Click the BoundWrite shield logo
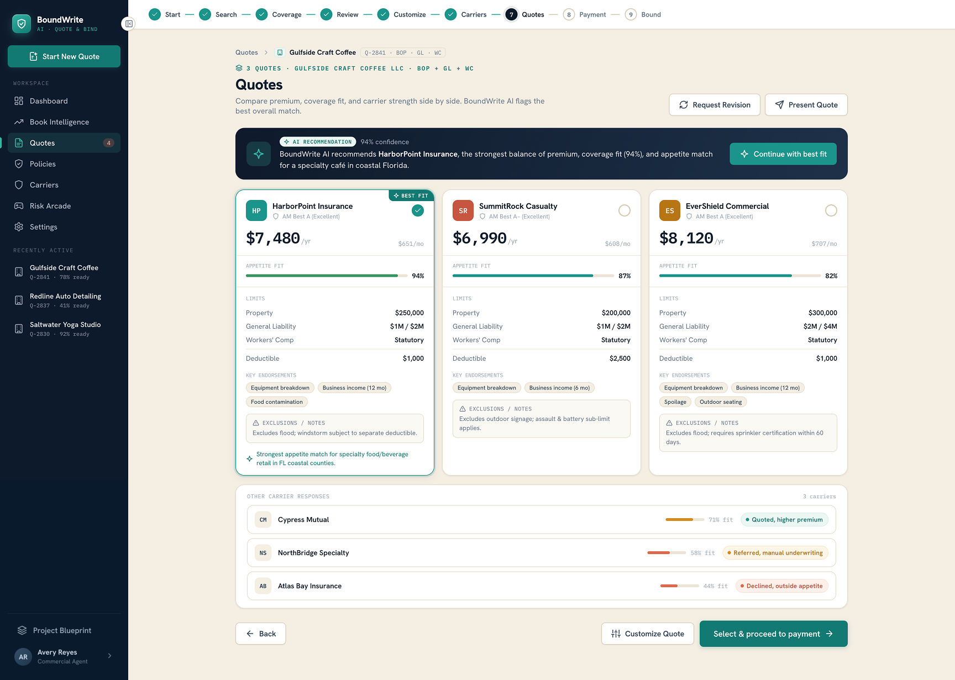Image resolution: width=955 pixels, height=680 pixels. (22, 24)
